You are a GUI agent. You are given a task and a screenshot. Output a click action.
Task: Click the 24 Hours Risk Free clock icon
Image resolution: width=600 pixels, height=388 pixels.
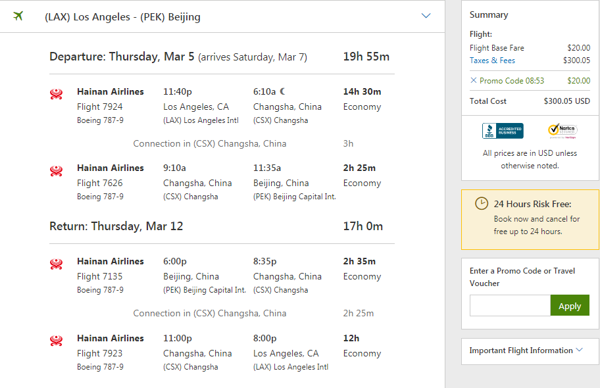482,203
